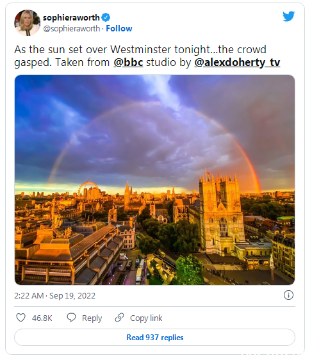Screen dimensions: 312x360
Task: Click the 46.8K likes count
Action: (x=42, y=318)
